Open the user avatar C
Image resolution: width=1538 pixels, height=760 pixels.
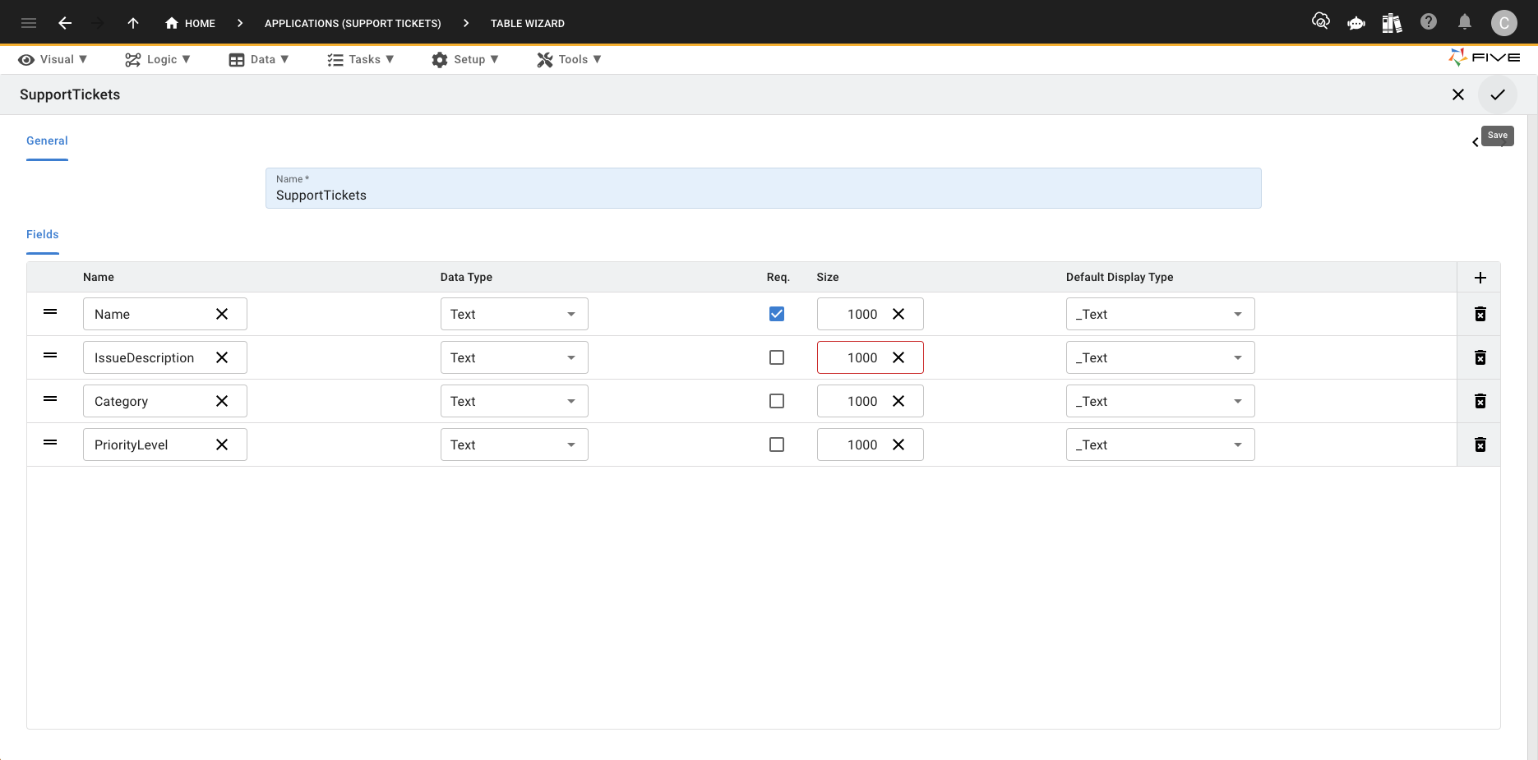(x=1504, y=23)
